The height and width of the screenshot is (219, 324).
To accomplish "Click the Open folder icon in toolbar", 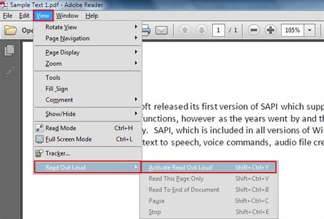I will click(x=10, y=31).
